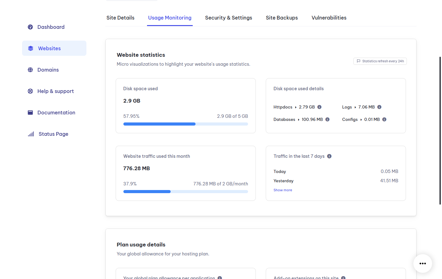Select the Websites layers icon
This screenshot has width=442, height=279.
(30, 48)
